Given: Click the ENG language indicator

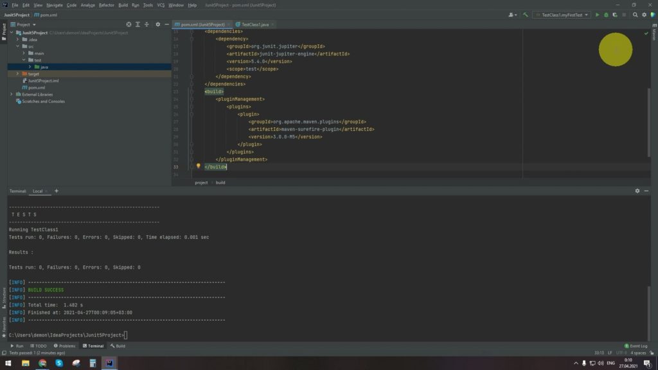Looking at the screenshot, I should 610,364.
